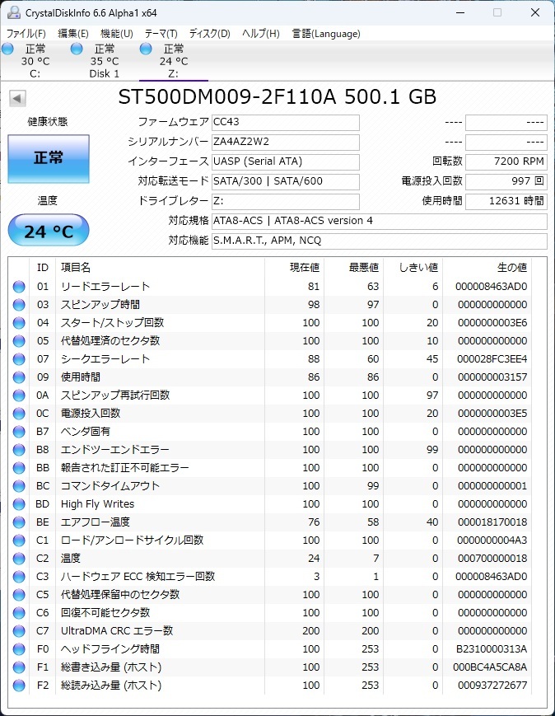The width and height of the screenshot is (555, 716).
Task: Click the blue indicator beside UltraDMA CRC エラー数
Action: coord(18,630)
